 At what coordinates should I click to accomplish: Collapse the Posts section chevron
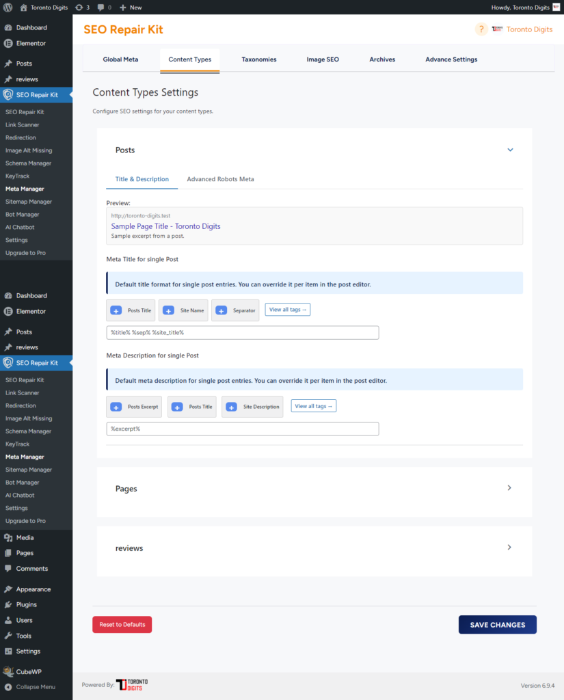click(510, 150)
